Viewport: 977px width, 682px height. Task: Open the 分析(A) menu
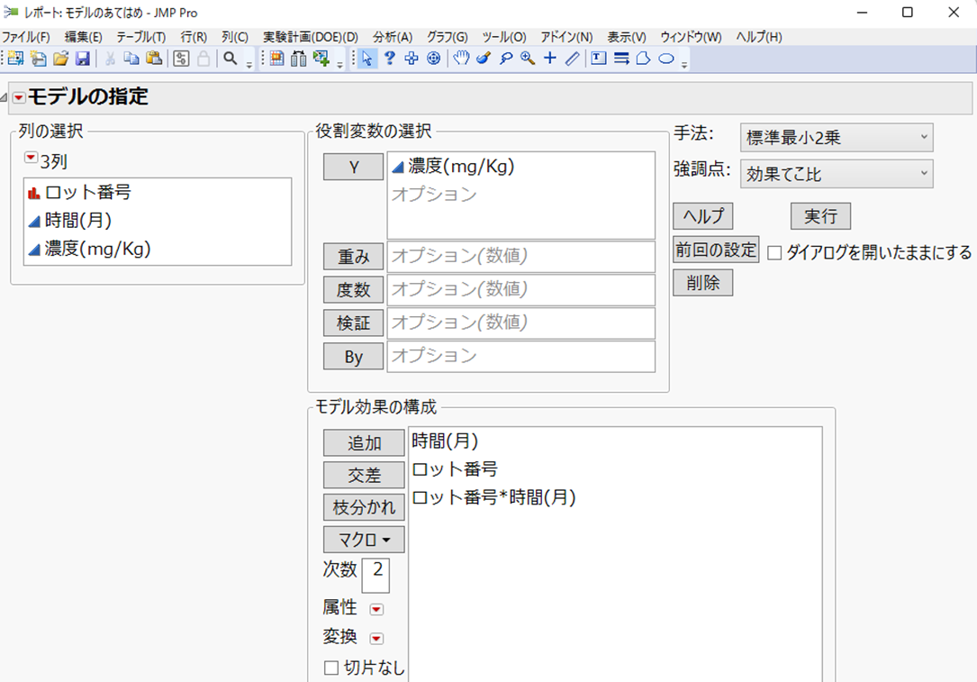pyautogui.click(x=393, y=37)
